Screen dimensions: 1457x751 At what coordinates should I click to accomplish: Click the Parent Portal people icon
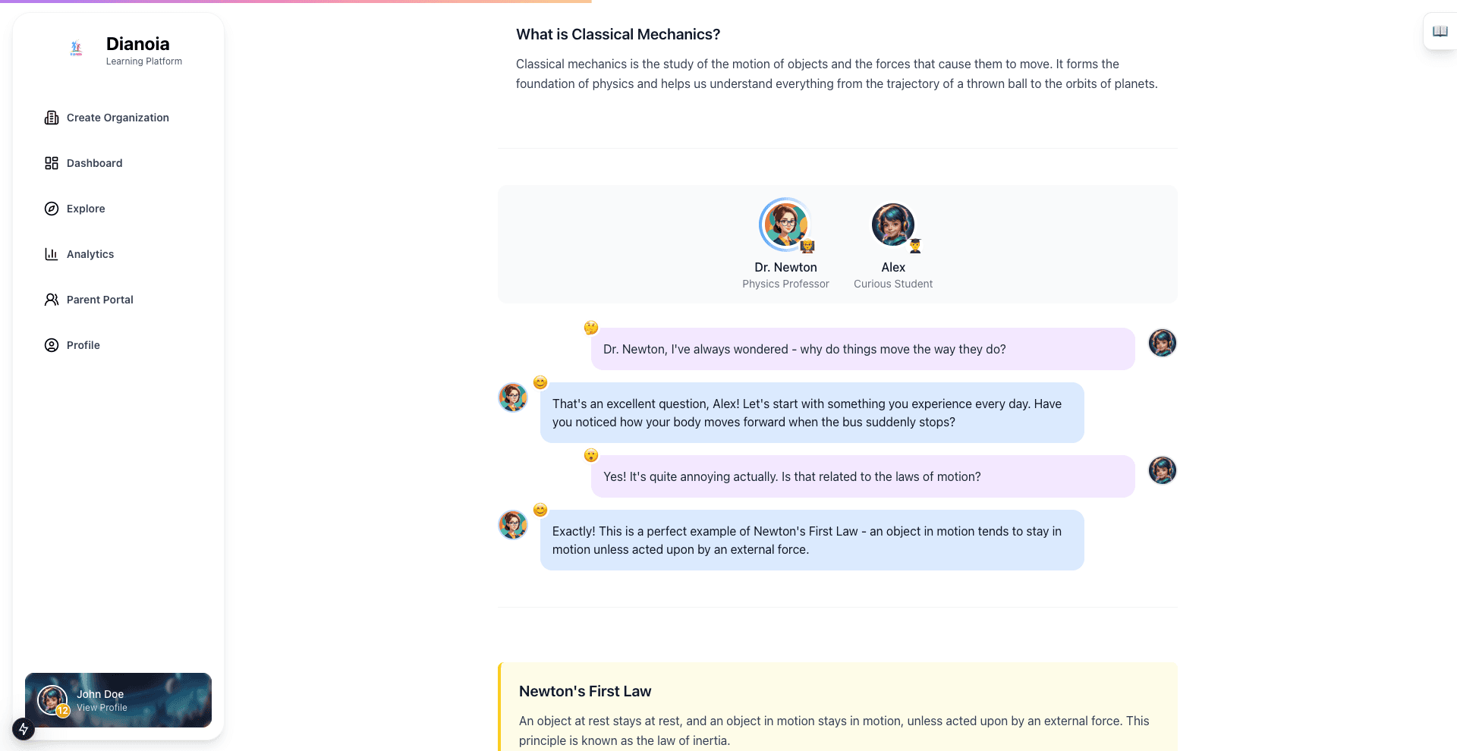[x=52, y=300]
